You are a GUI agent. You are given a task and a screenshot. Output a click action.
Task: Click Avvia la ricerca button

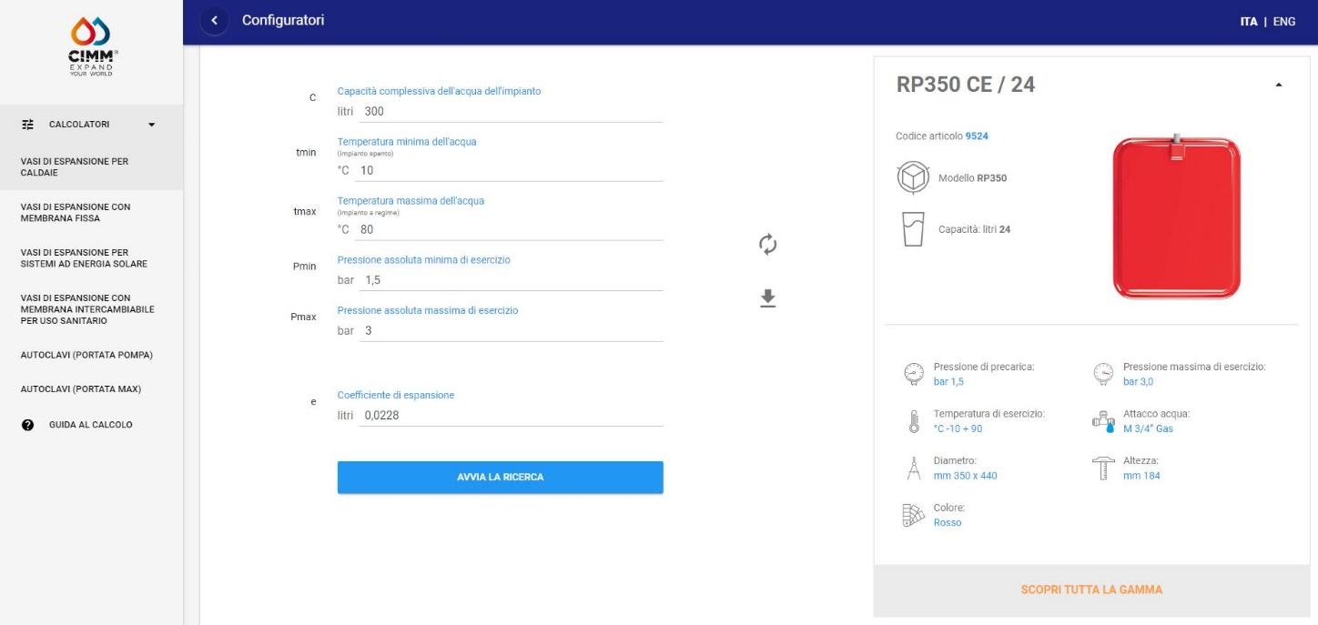click(500, 478)
